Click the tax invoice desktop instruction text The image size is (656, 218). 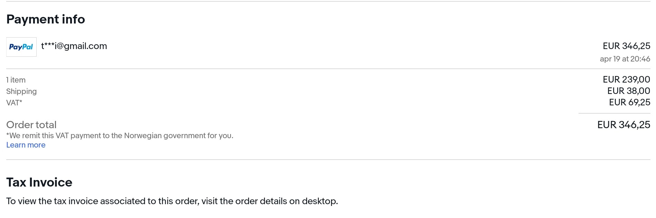(x=172, y=201)
